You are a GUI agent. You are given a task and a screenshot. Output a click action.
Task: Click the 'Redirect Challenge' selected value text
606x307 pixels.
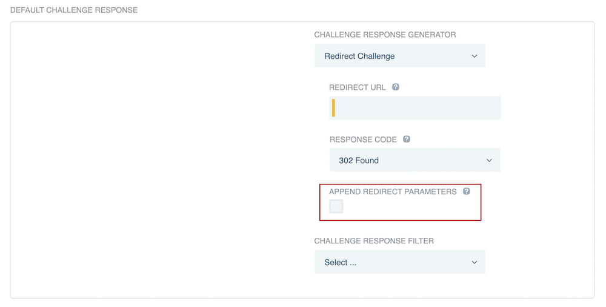[359, 56]
